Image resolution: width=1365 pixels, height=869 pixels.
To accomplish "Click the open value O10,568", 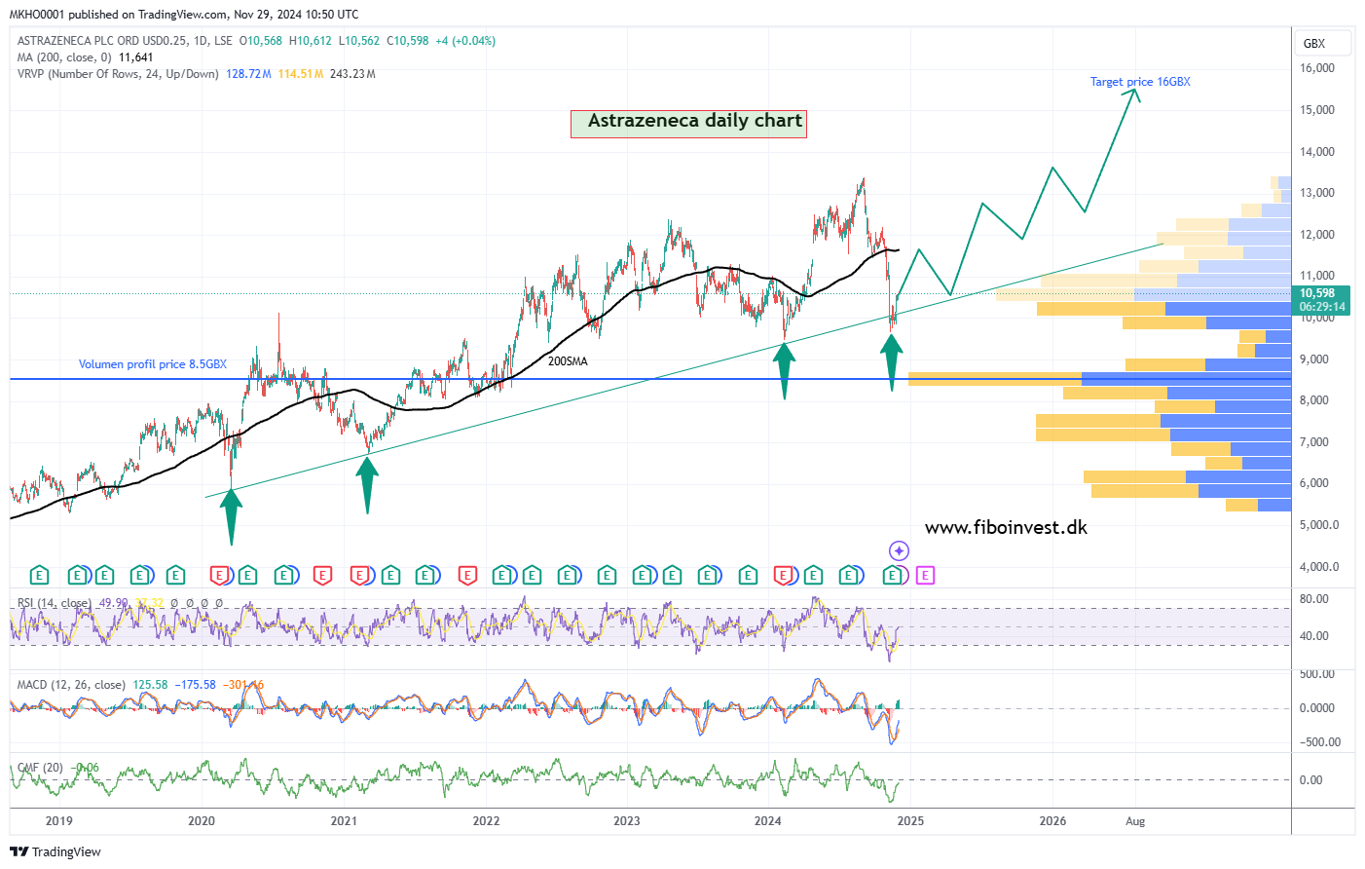I will point(261,41).
